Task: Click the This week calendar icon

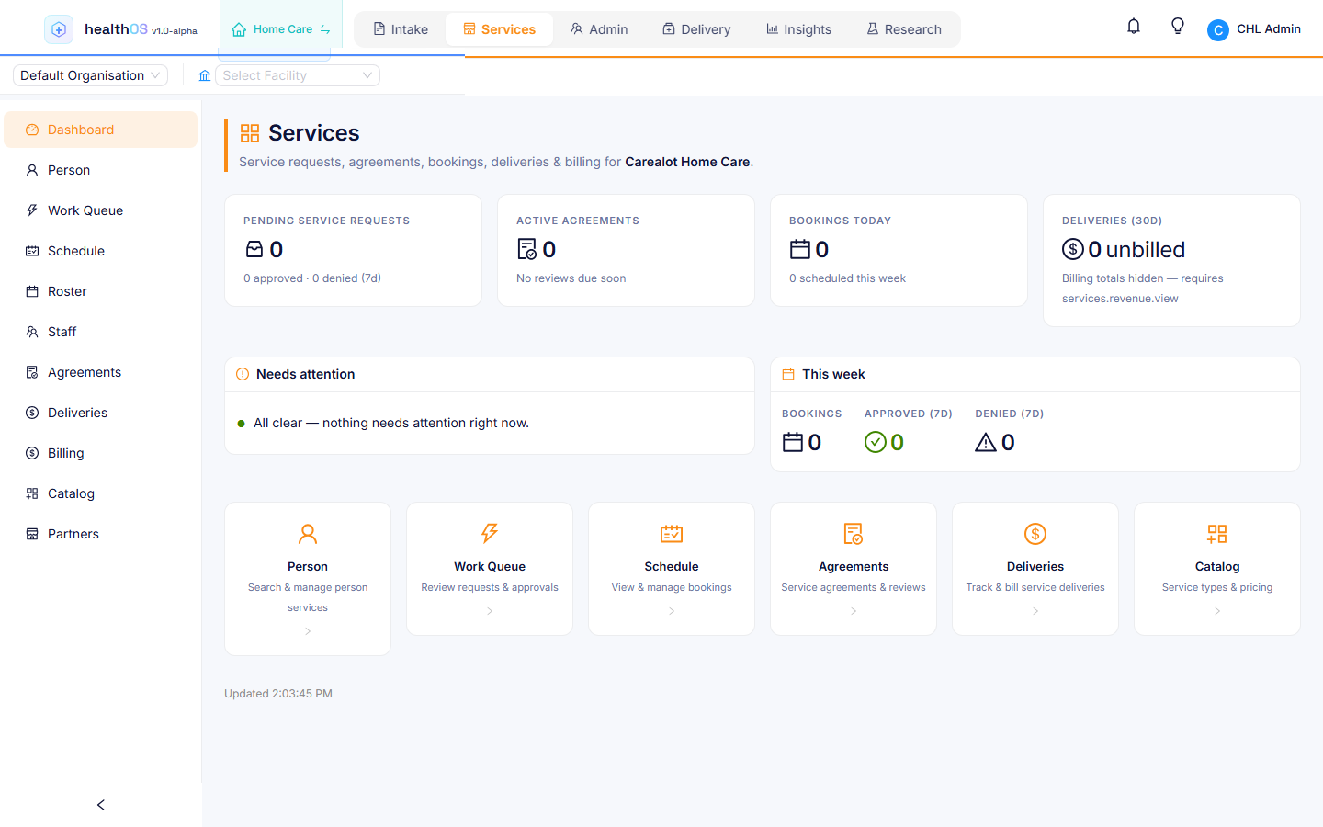Action: 788,374
